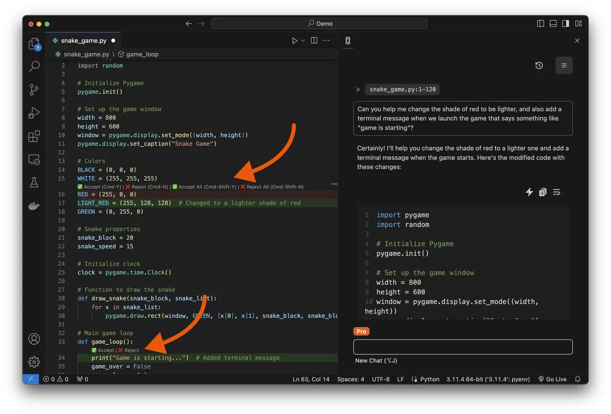This screenshot has width=611, height=414.
Task: Click the user prompt message box in chat
Action: point(463,118)
